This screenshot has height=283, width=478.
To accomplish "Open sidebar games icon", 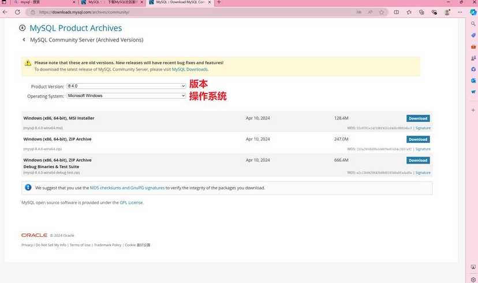I will tap(473, 58).
